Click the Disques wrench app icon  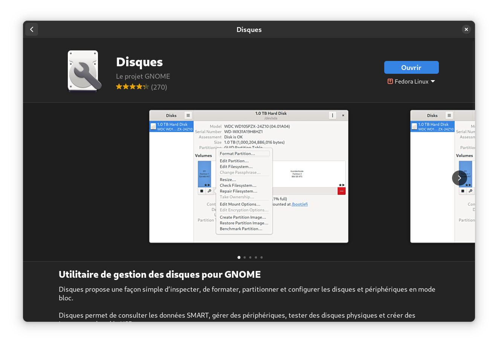tap(85, 71)
